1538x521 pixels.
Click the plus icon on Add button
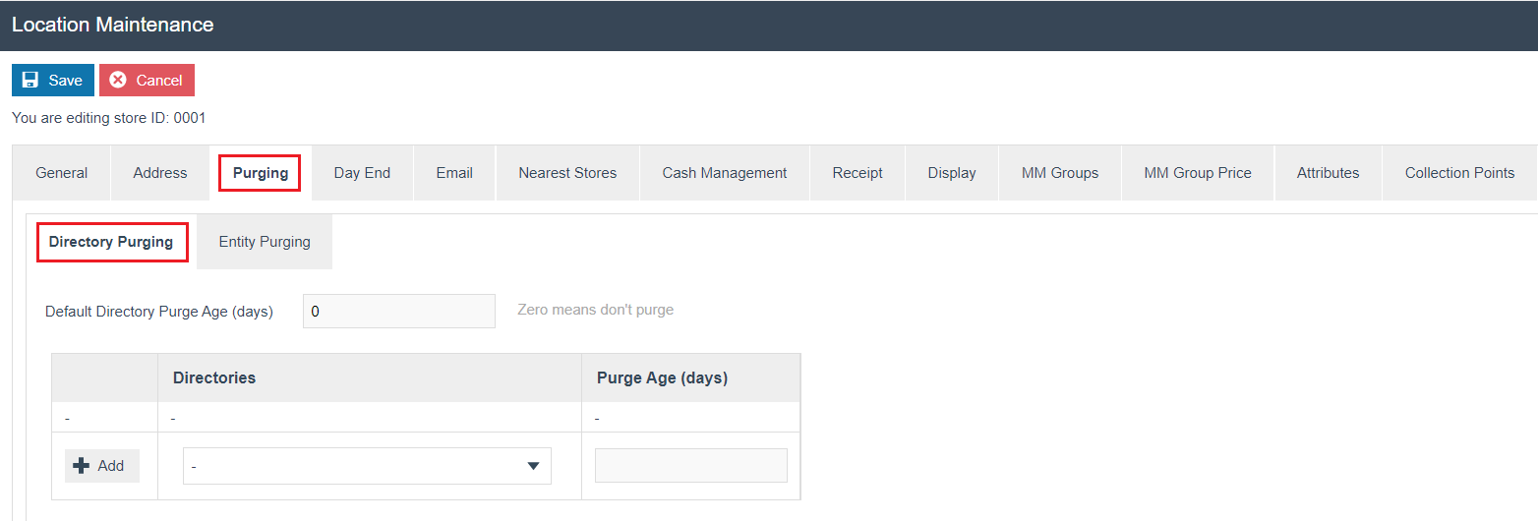(82, 466)
